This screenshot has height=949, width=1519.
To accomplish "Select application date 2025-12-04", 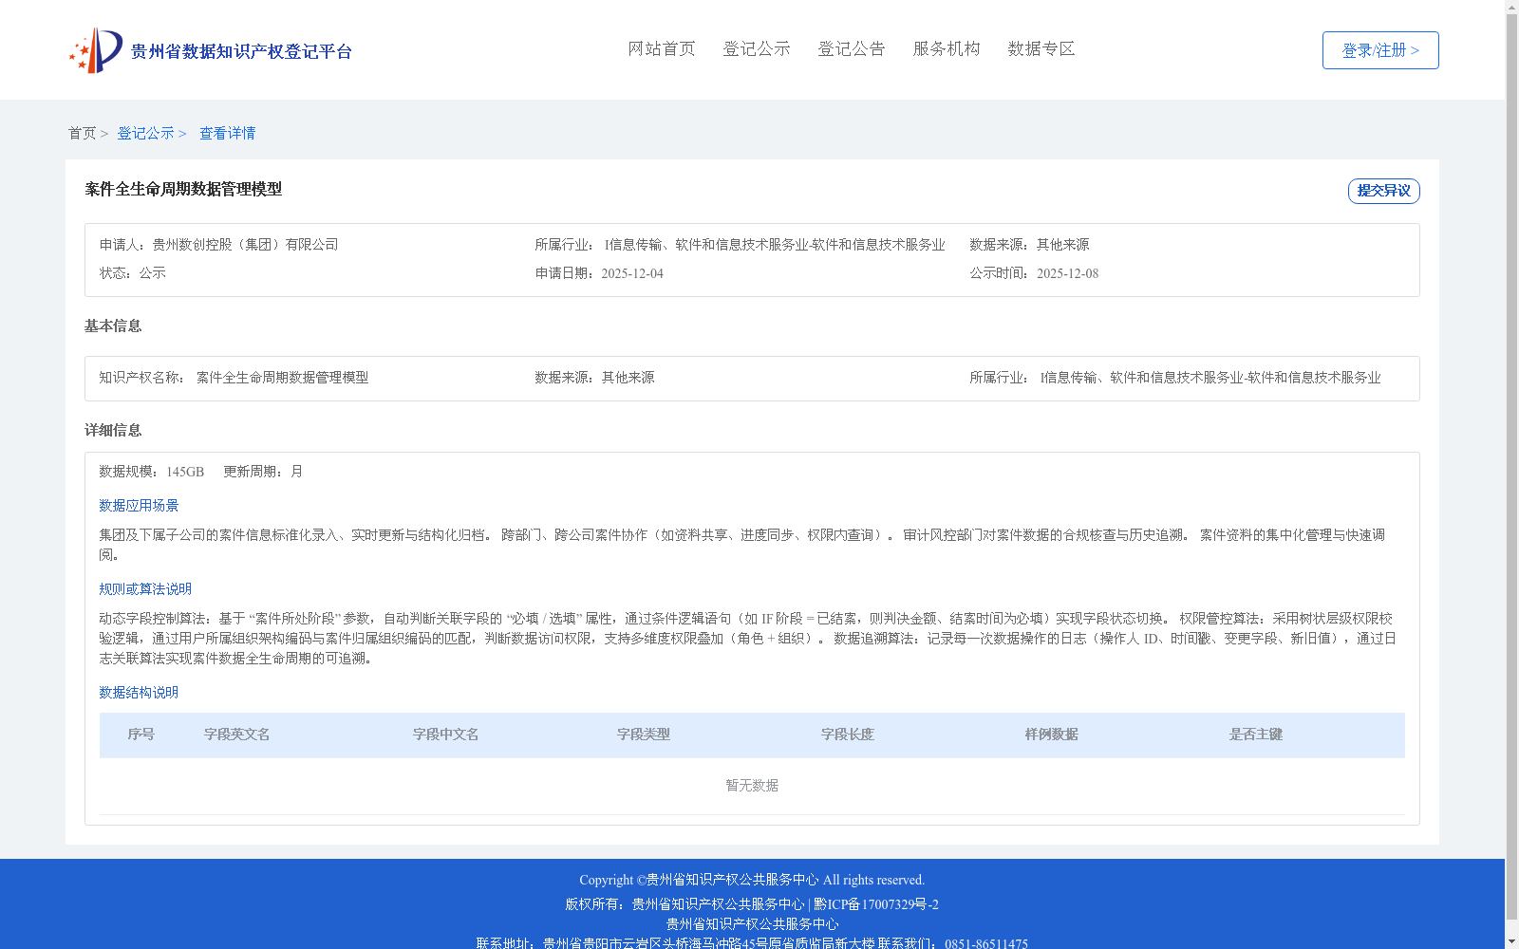I will point(632,274).
